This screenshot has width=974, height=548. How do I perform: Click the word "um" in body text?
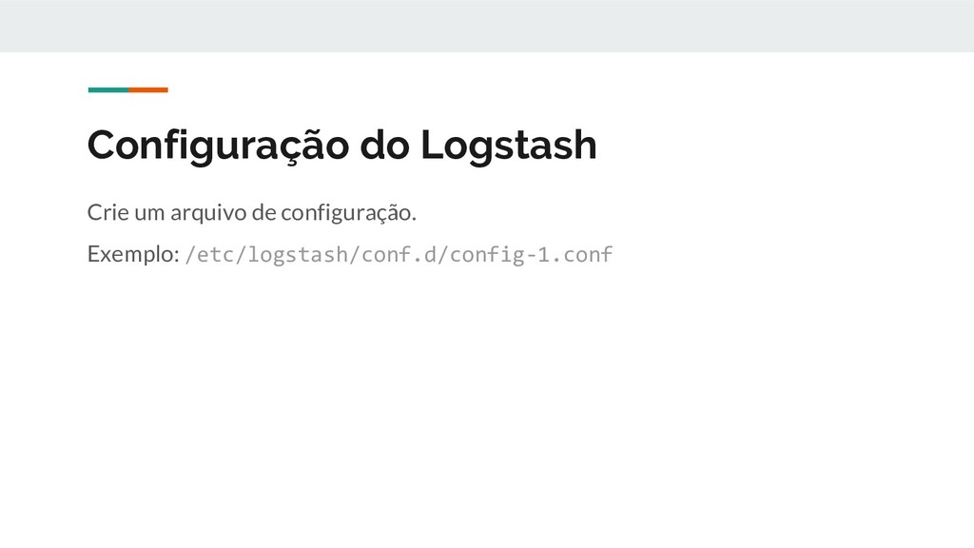click(149, 214)
